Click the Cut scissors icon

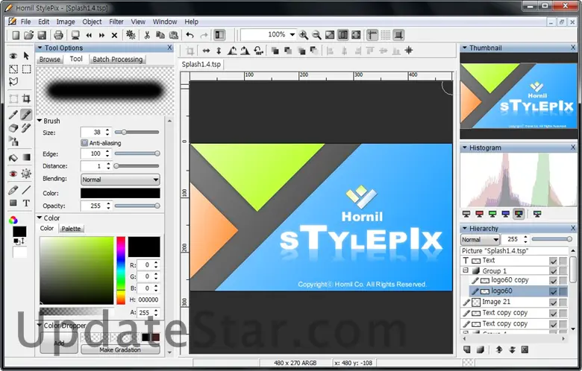(147, 35)
